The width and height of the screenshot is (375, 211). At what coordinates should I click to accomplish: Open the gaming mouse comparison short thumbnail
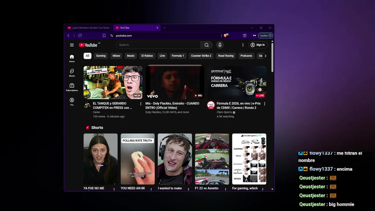point(249,159)
